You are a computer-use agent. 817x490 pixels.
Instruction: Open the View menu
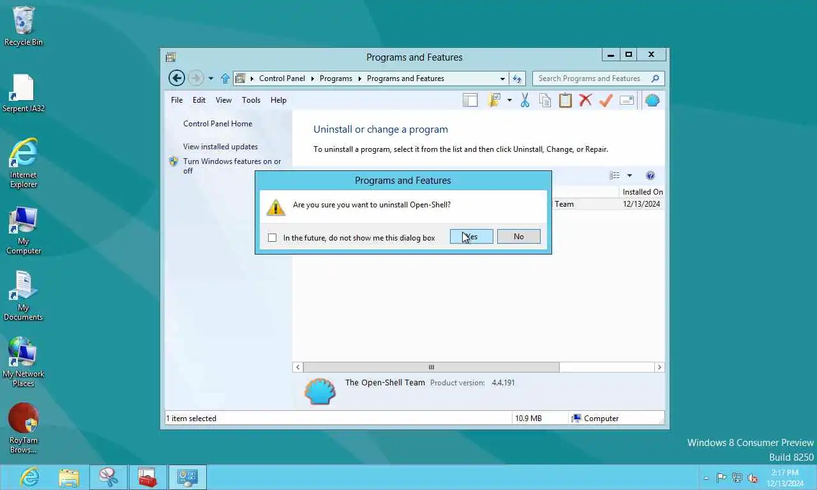coord(223,100)
